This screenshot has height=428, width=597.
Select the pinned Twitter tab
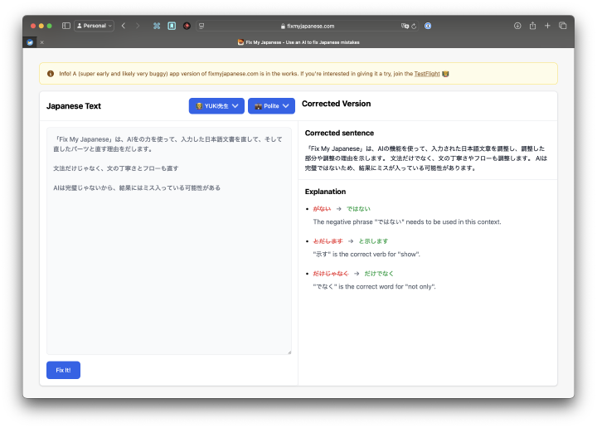tap(30, 42)
